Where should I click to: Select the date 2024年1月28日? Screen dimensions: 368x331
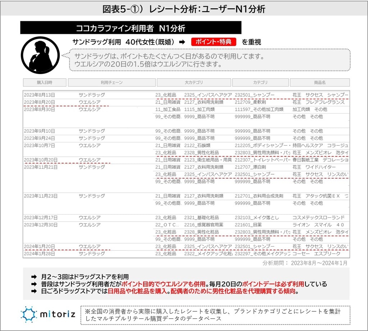coord(40,254)
